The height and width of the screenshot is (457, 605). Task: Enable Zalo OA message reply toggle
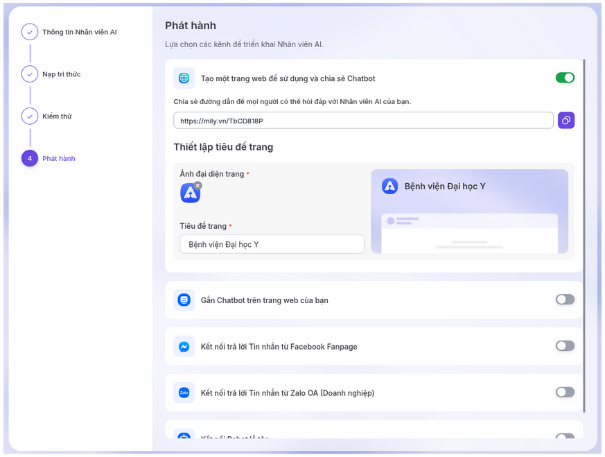[565, 393]
